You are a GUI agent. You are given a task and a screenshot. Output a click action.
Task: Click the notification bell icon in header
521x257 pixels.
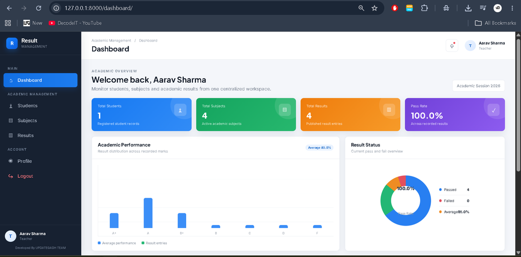coord(452,46)
